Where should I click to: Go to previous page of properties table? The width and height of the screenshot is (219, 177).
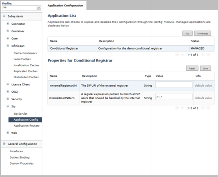point(182,108)
